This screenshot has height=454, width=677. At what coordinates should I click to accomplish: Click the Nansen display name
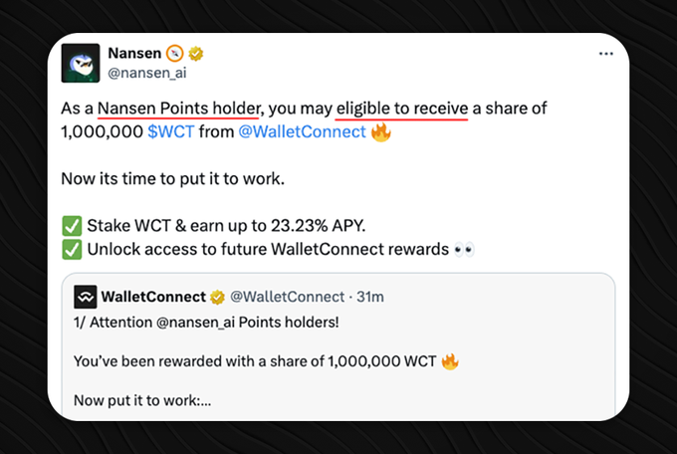[x=134, y=53]
